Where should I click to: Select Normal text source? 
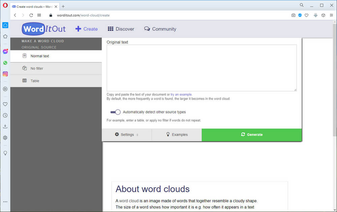tap(56, 56)
